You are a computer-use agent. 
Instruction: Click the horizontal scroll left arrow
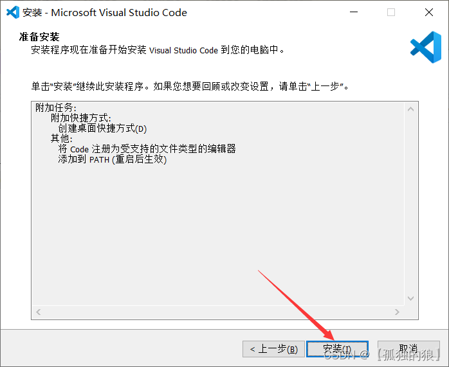pyautogui.click(x=39, y=312)
